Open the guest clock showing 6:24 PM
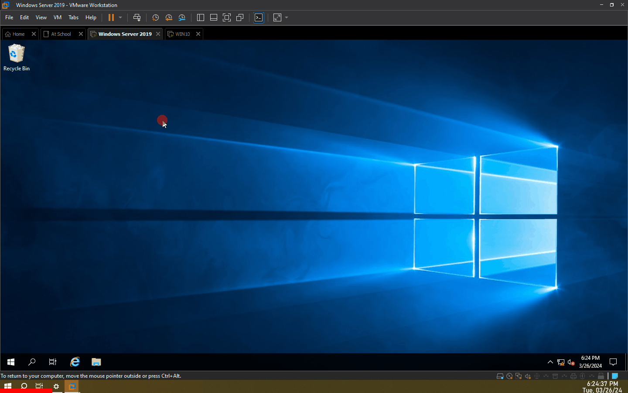Image resolution: width=628 pixels, height=393 pixels. point(590,362)
